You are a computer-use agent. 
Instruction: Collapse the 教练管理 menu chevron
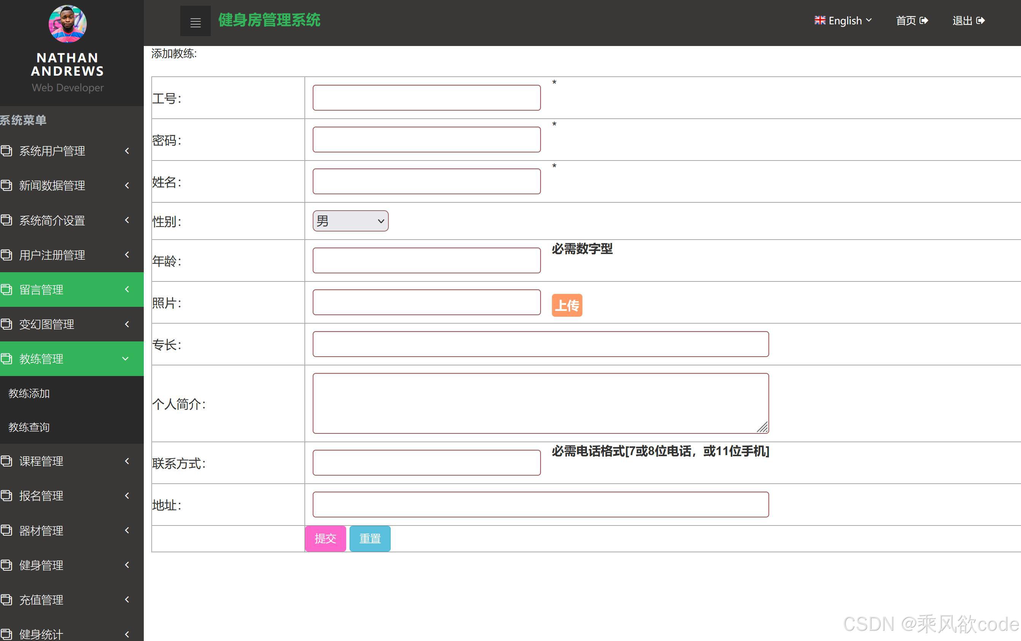click(126, 359)
